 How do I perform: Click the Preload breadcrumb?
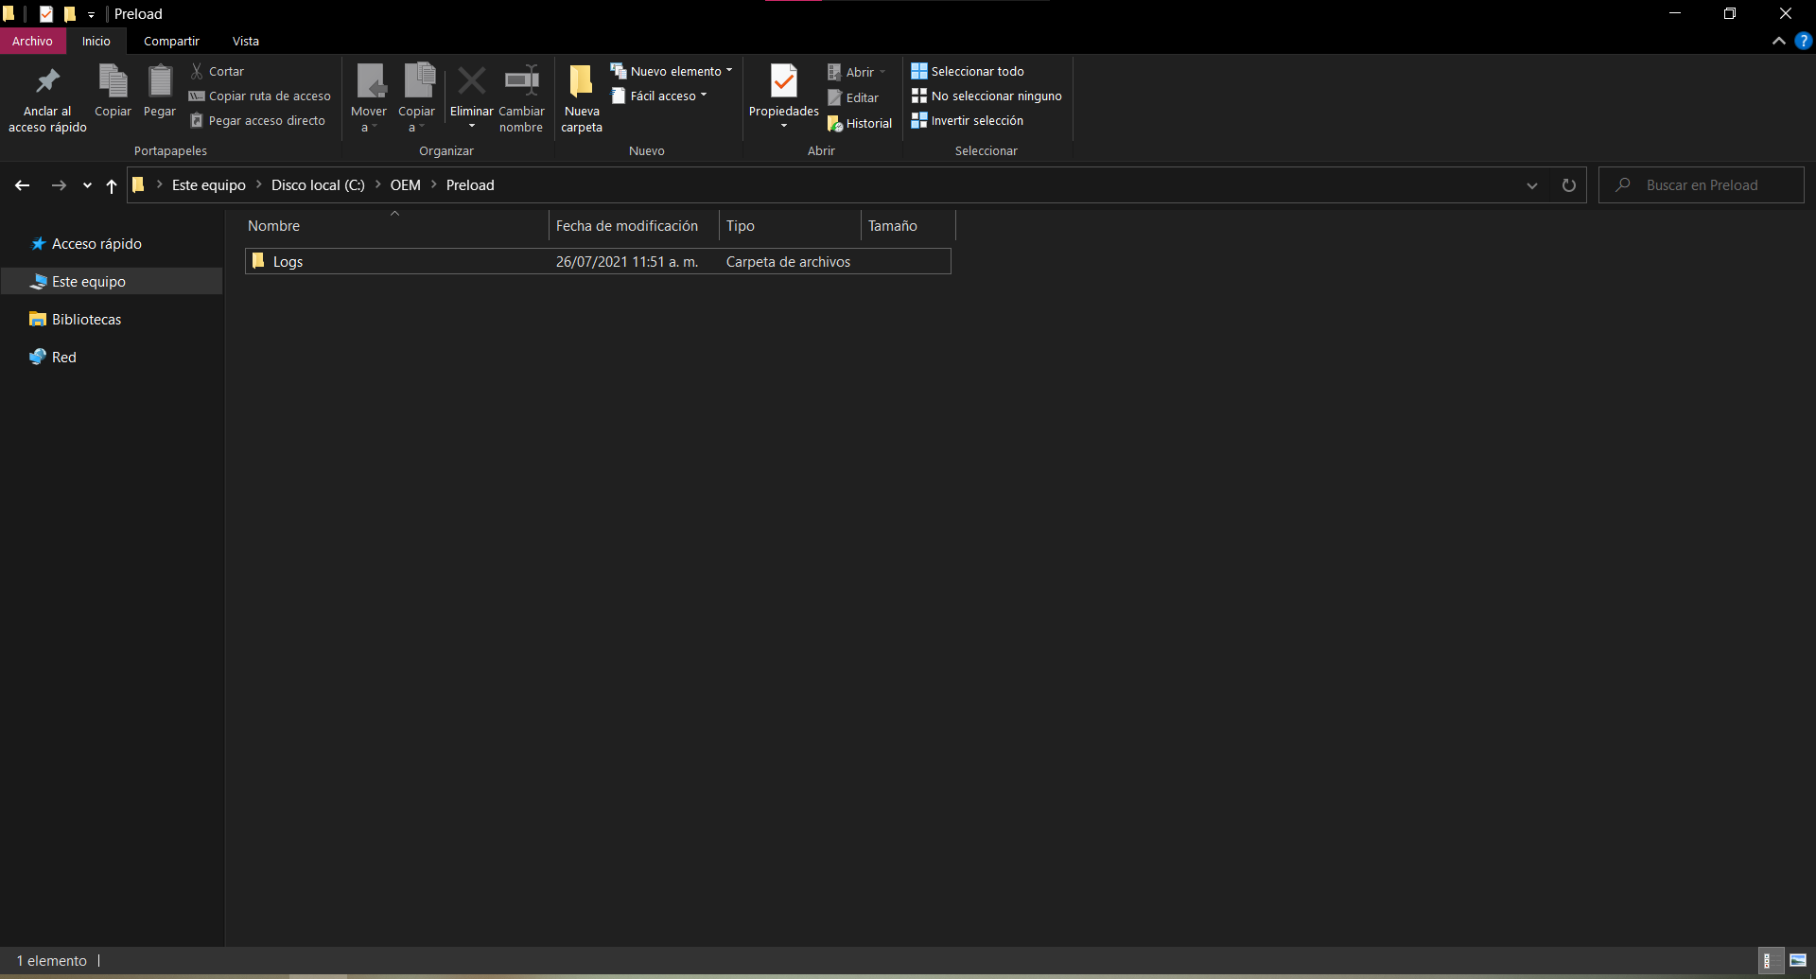point(470,185)
